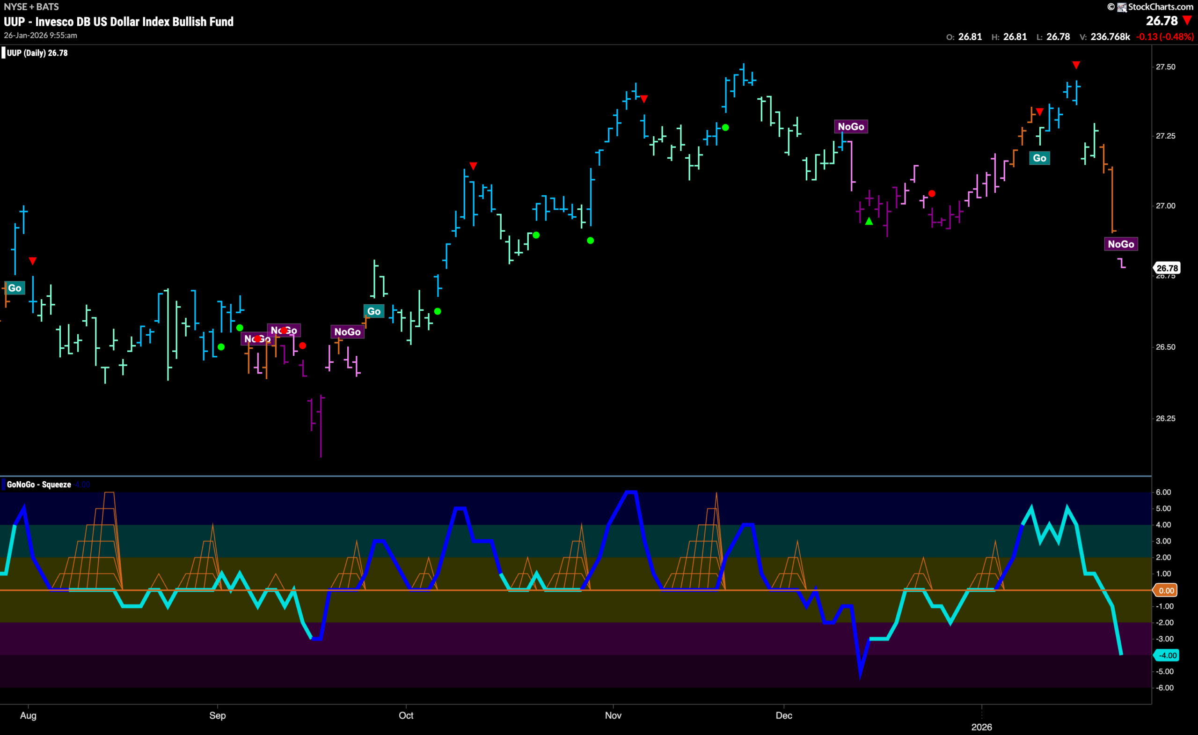The width and height of the screenshot is (1198, 735).
Task: Click the current price tag 26.78 on axis
Action: [1166, 268]
